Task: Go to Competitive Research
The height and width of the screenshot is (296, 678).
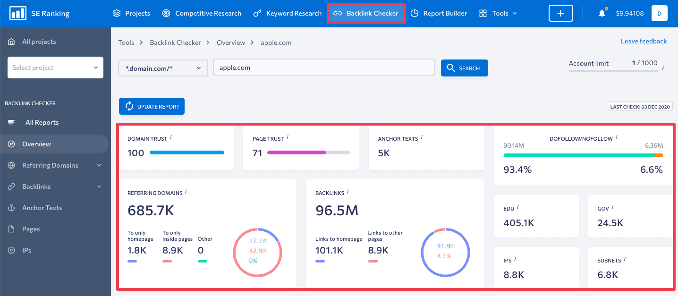Action: coord(202,13)
